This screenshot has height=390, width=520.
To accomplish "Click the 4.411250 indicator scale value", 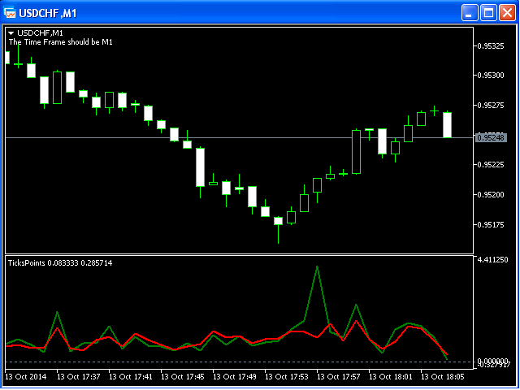I will [495, 260].
